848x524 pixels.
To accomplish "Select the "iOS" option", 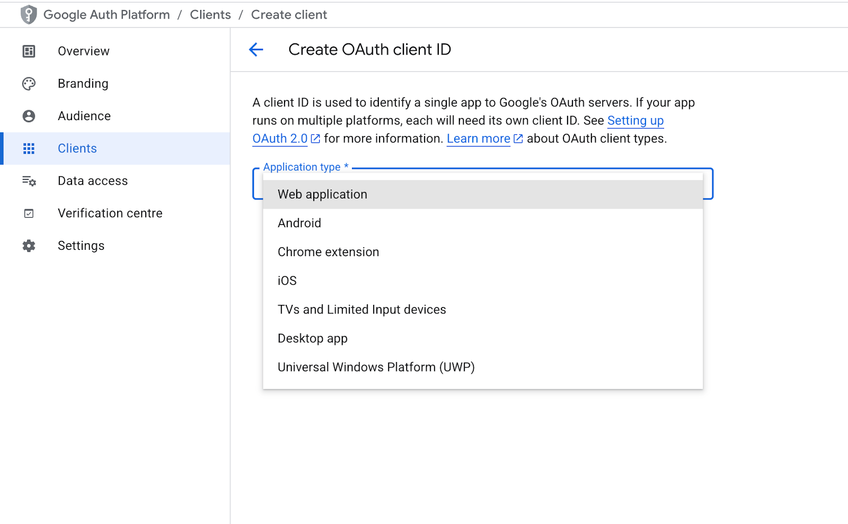I will tap(287, 281).
